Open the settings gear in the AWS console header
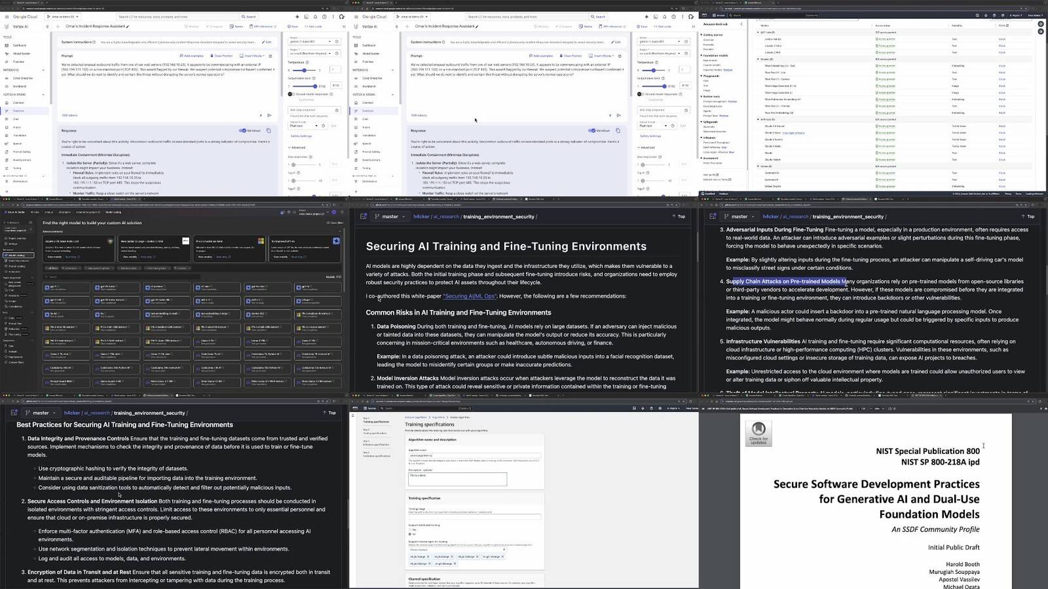This screenshot has height=589, width=1048. (660, 408)
